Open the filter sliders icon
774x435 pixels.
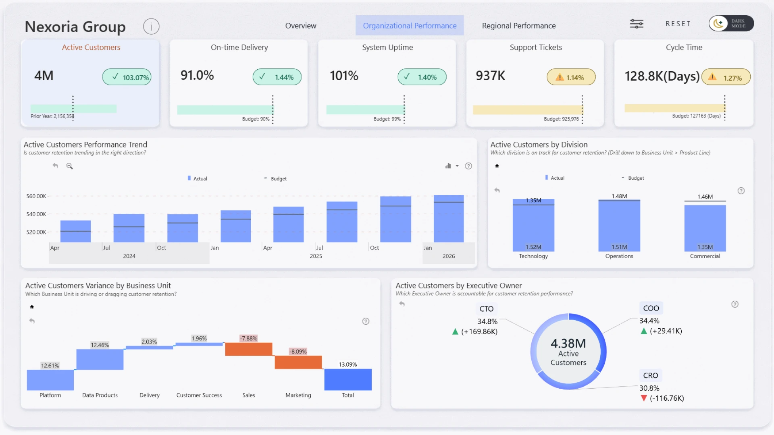(637, 24)
